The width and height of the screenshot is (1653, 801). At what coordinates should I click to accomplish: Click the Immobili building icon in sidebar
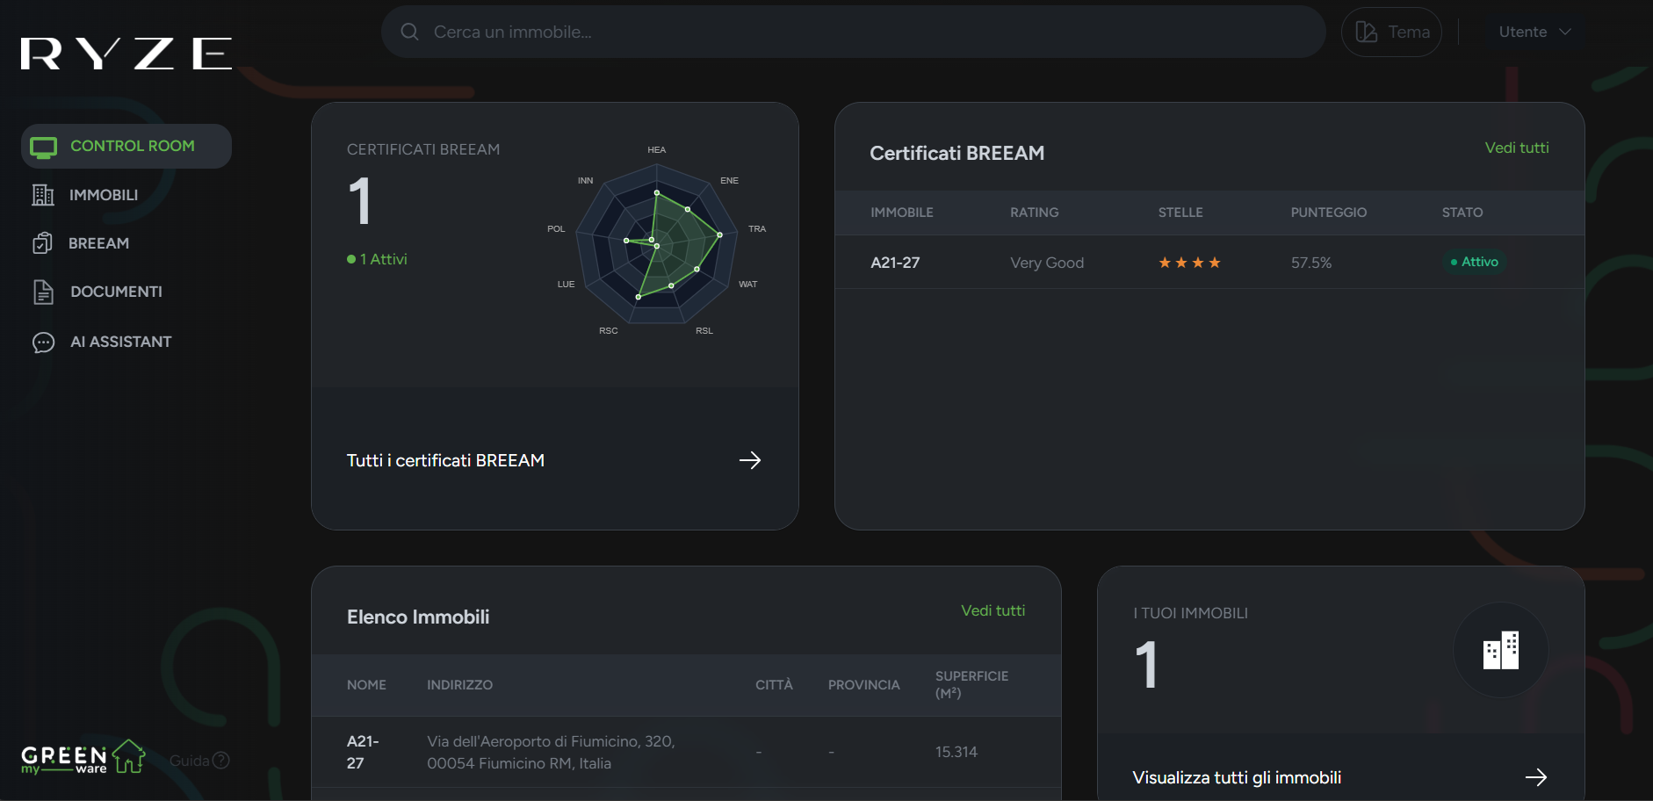(43, 195)
